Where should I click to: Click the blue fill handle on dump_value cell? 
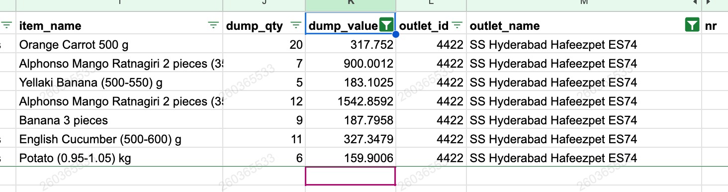[396, 34]
